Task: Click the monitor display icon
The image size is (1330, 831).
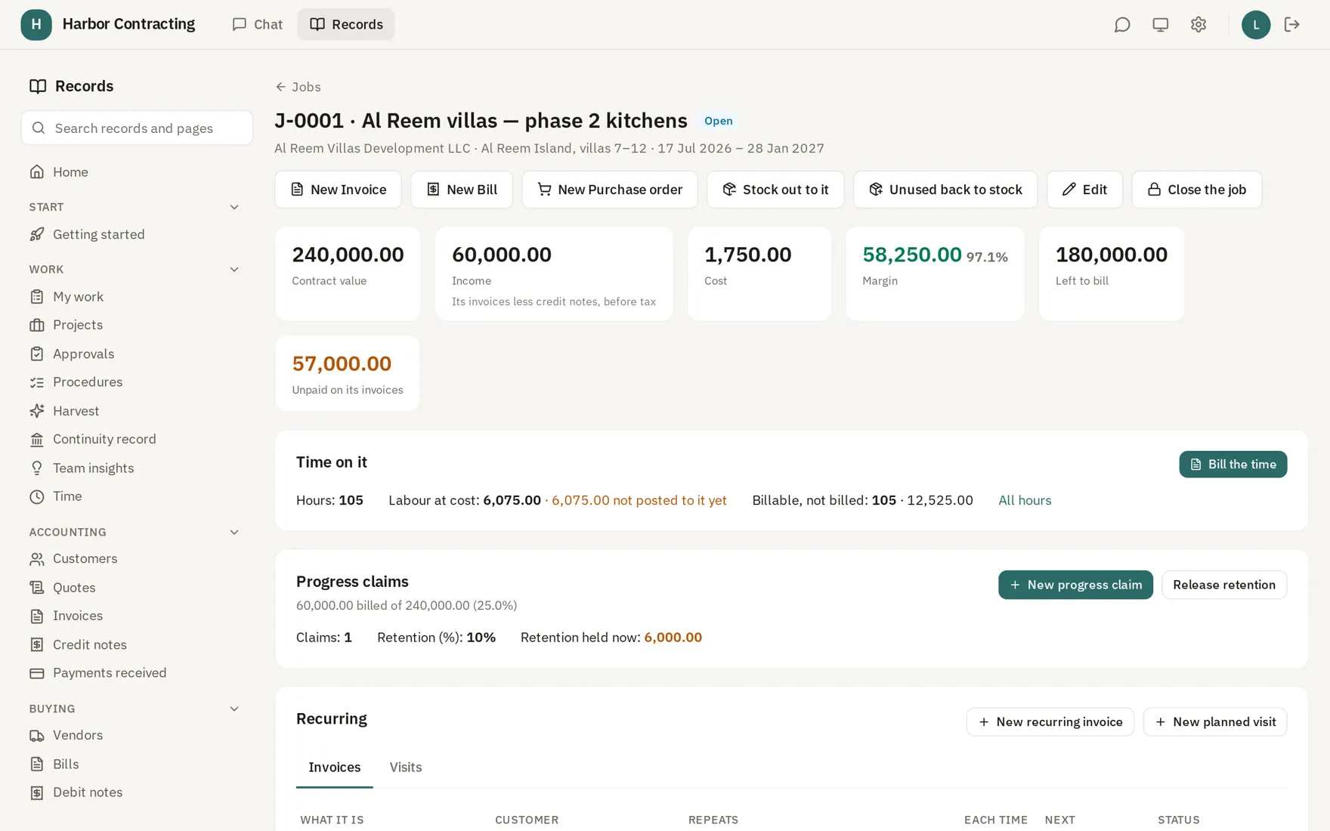Action: click(x=1160, y=25)
